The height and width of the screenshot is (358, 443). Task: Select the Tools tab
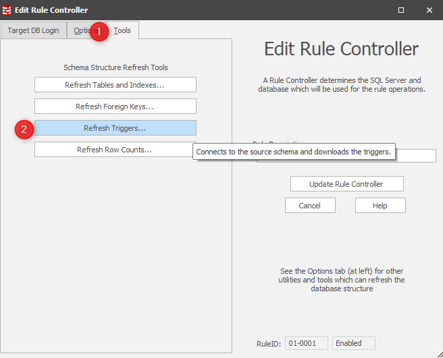123,30
